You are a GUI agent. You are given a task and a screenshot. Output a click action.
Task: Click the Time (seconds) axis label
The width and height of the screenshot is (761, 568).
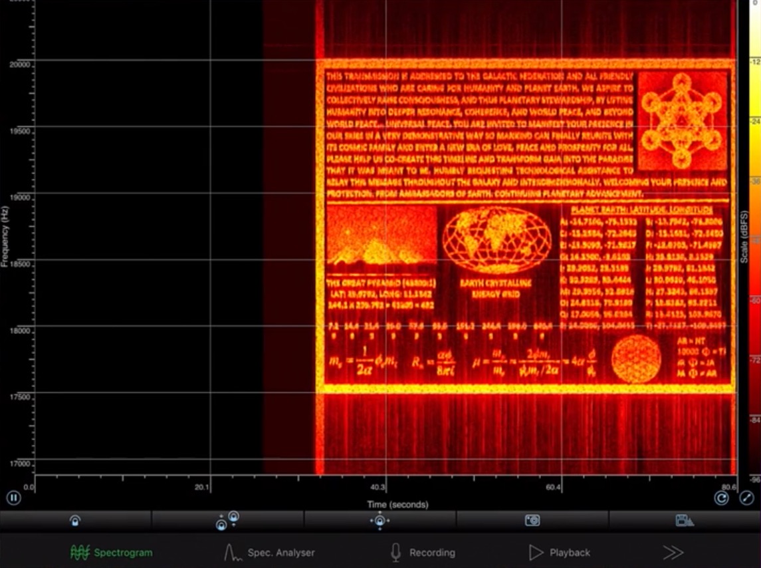(x=397, y=505)
